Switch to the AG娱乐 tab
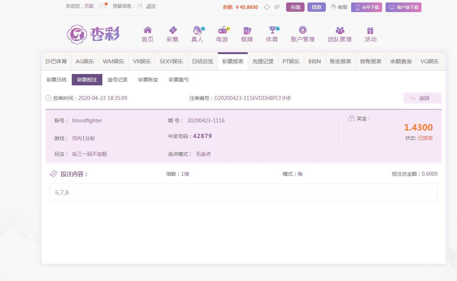The image size is (457, 281). coord(85,61)
